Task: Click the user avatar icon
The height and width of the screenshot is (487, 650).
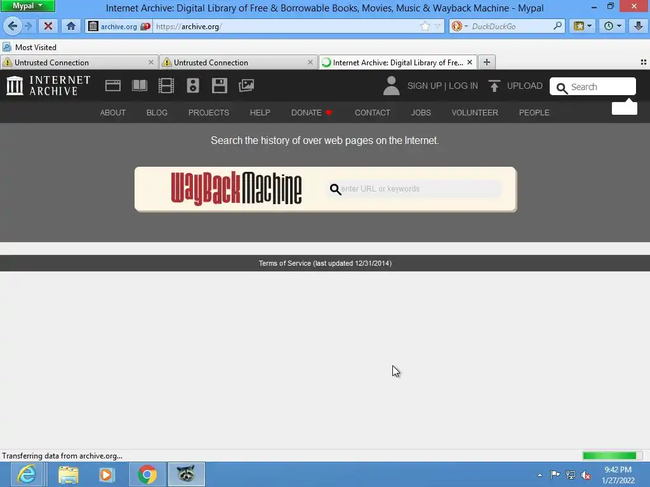Action: 391,86
